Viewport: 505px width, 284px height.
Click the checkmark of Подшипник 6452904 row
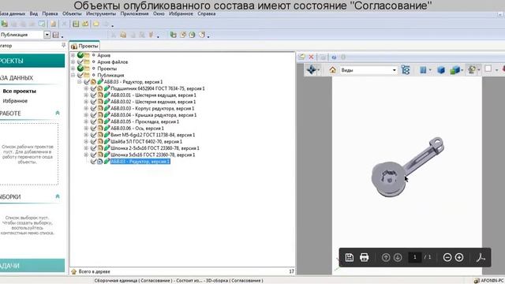coord(93,88)
